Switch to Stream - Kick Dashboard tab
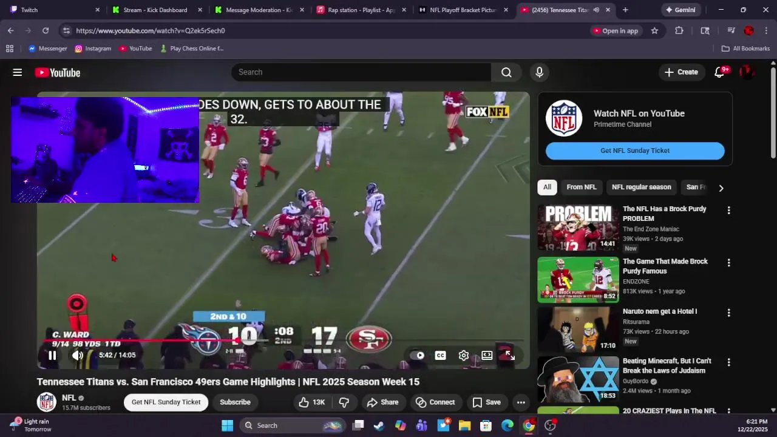 [x=156, y=10]
